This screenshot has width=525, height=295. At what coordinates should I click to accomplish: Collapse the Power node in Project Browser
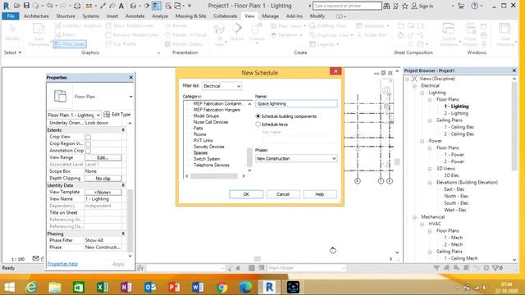[x=422, y=141]
